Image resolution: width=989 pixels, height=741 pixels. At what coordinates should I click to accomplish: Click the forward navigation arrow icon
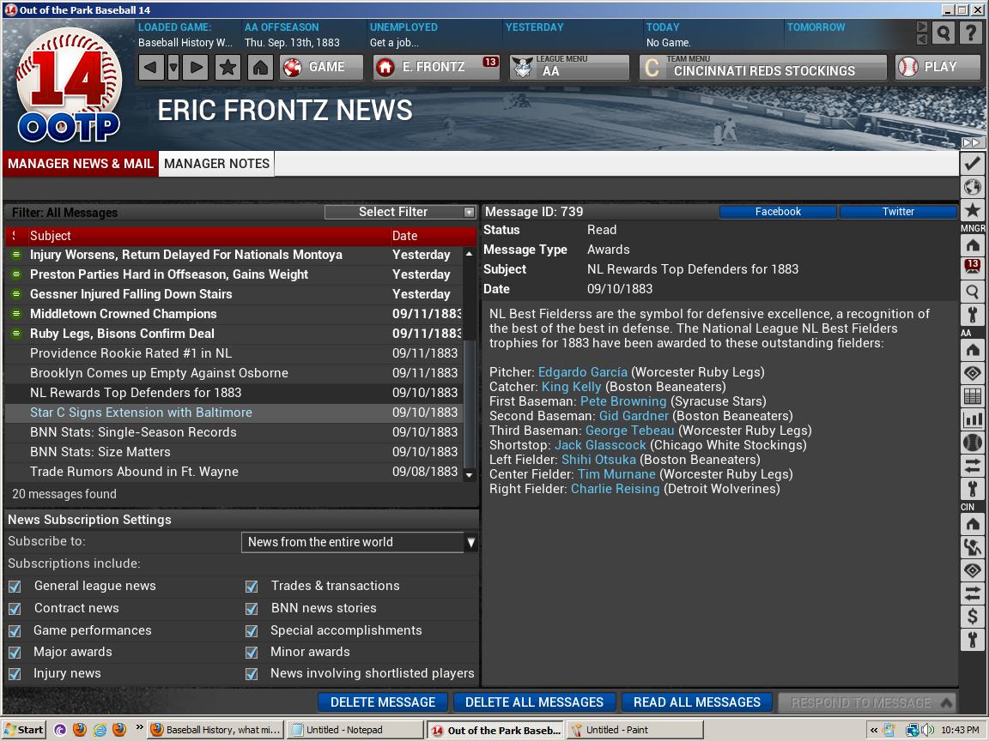(196, 67)
